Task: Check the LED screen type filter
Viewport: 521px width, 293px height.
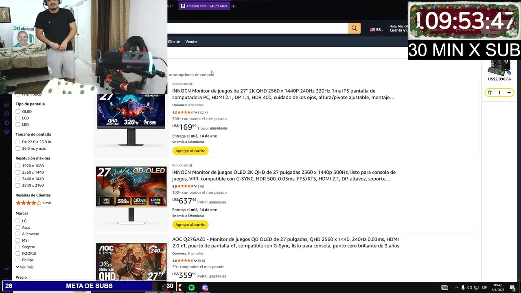Action: (x=18, y=125)
